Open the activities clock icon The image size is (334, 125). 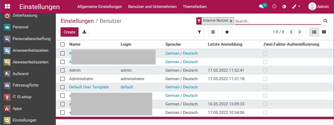tap(274, 7)
